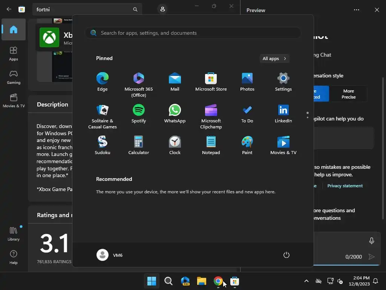Open the To Do app

click(x=247, y=114)
